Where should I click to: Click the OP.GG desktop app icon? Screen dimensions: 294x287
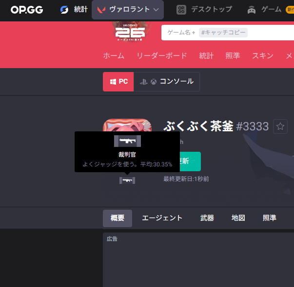[x=181, y=10]
